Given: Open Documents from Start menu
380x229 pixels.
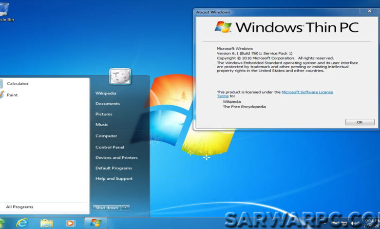Looking at the screenshot, I should 108,103.
